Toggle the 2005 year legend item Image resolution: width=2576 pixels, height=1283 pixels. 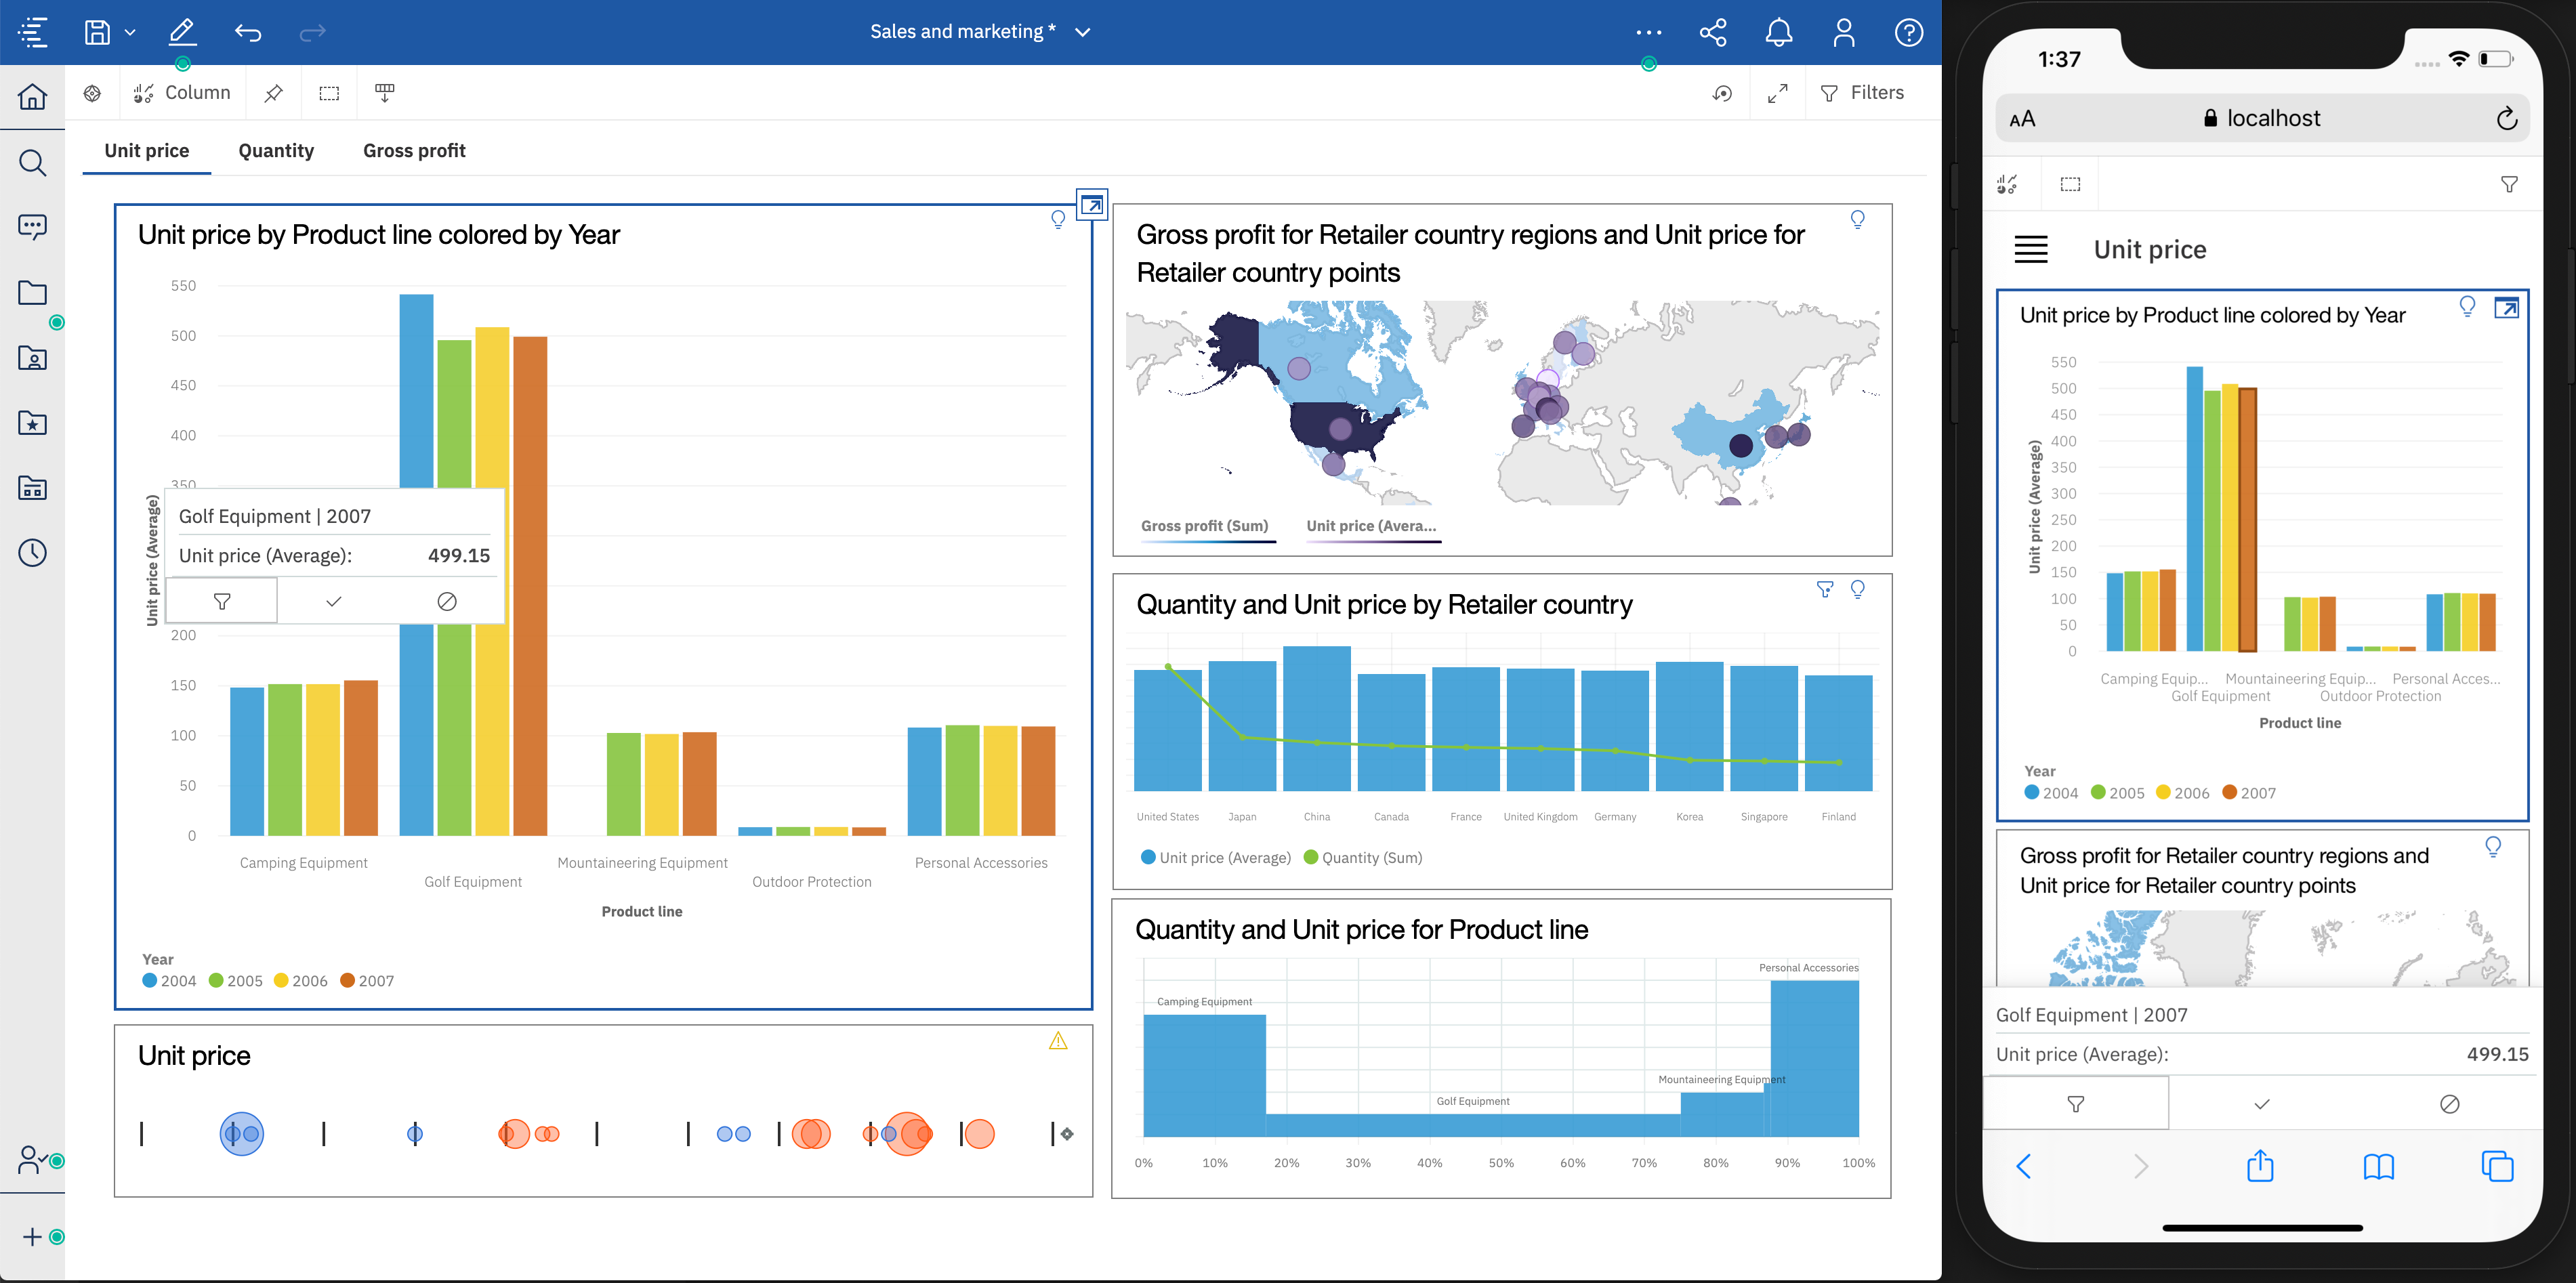click(x=235, y=981)
